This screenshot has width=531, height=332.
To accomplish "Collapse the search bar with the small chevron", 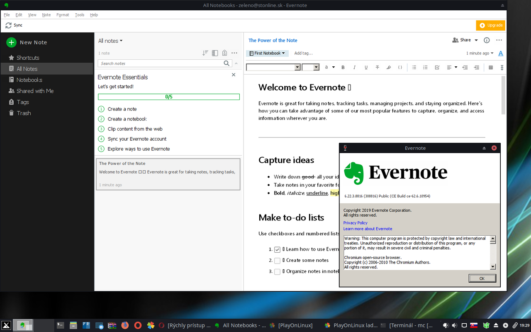I will click(x=236, y=63).
